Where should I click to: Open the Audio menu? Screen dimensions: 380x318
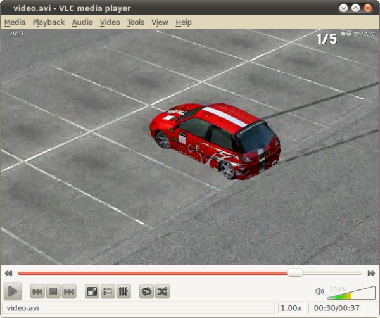coord(82,22)
